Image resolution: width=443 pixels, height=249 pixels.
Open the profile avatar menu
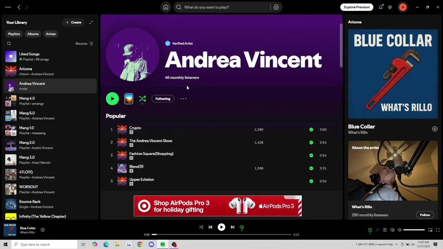403,7
